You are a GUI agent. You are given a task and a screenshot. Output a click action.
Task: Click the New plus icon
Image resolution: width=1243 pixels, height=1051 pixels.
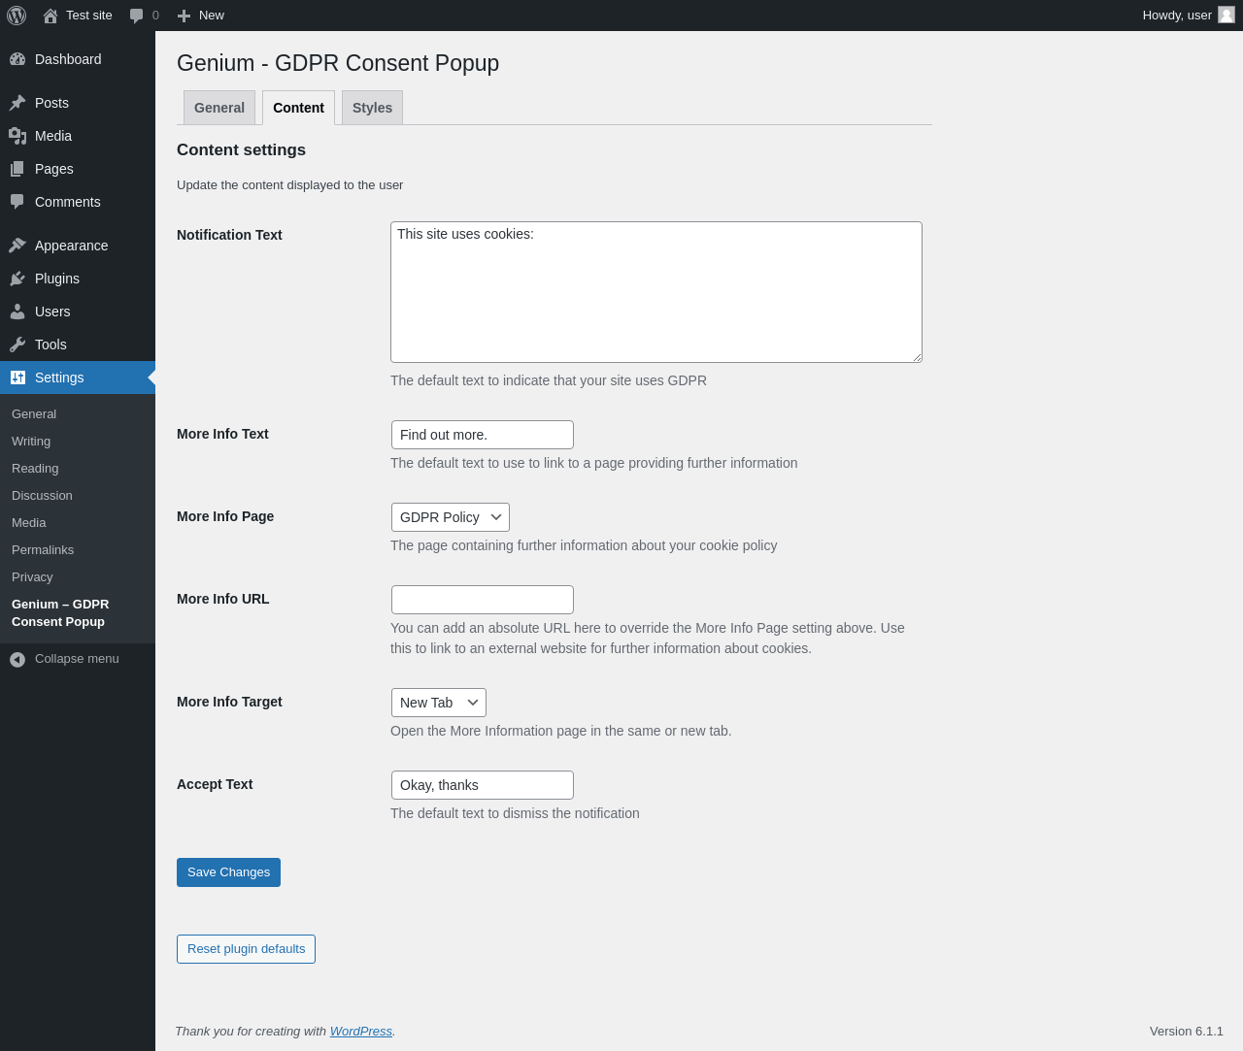point(184,16)
